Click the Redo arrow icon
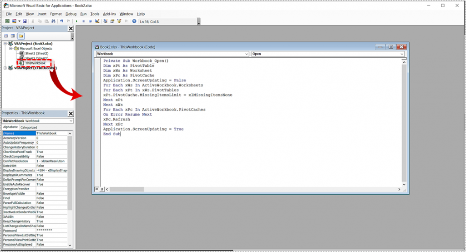Image resolution: width=466 pixels, height=252 pixels. coord(68,21)
